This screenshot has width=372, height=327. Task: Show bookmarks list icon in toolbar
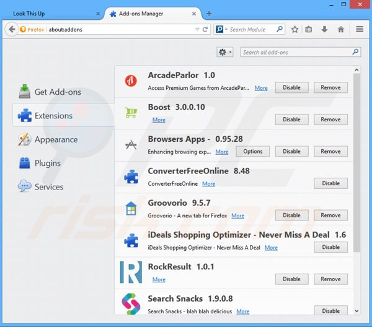click(309, 29)
